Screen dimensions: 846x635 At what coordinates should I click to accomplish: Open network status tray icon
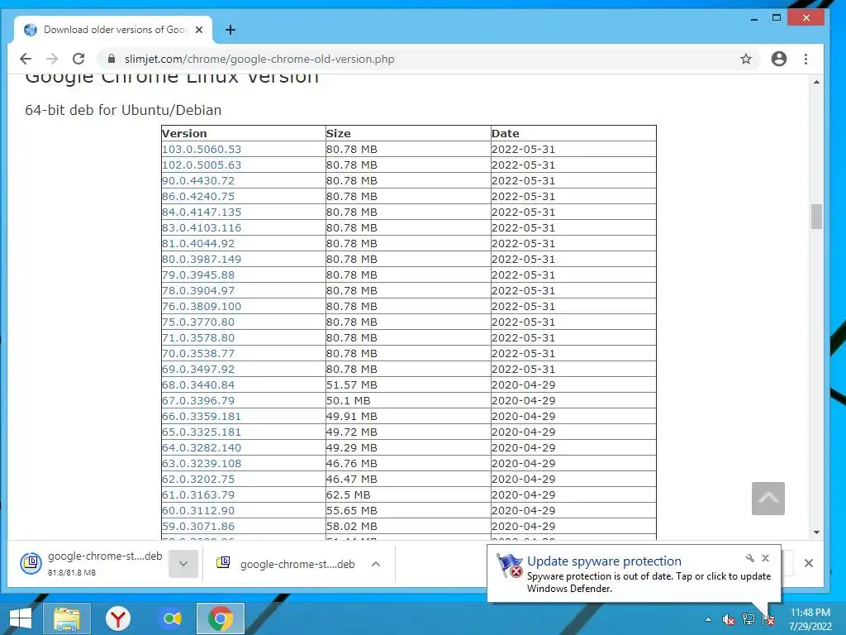(749, 619)
